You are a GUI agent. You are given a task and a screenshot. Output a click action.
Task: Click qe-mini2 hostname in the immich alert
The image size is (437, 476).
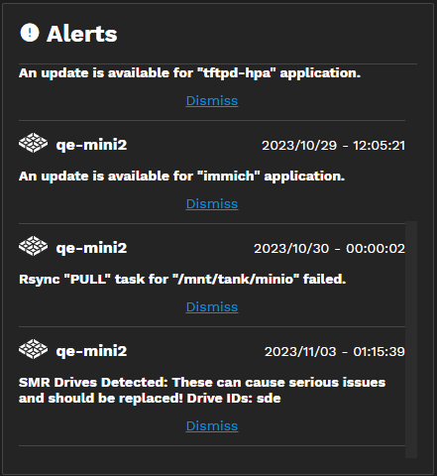(91, 145)
